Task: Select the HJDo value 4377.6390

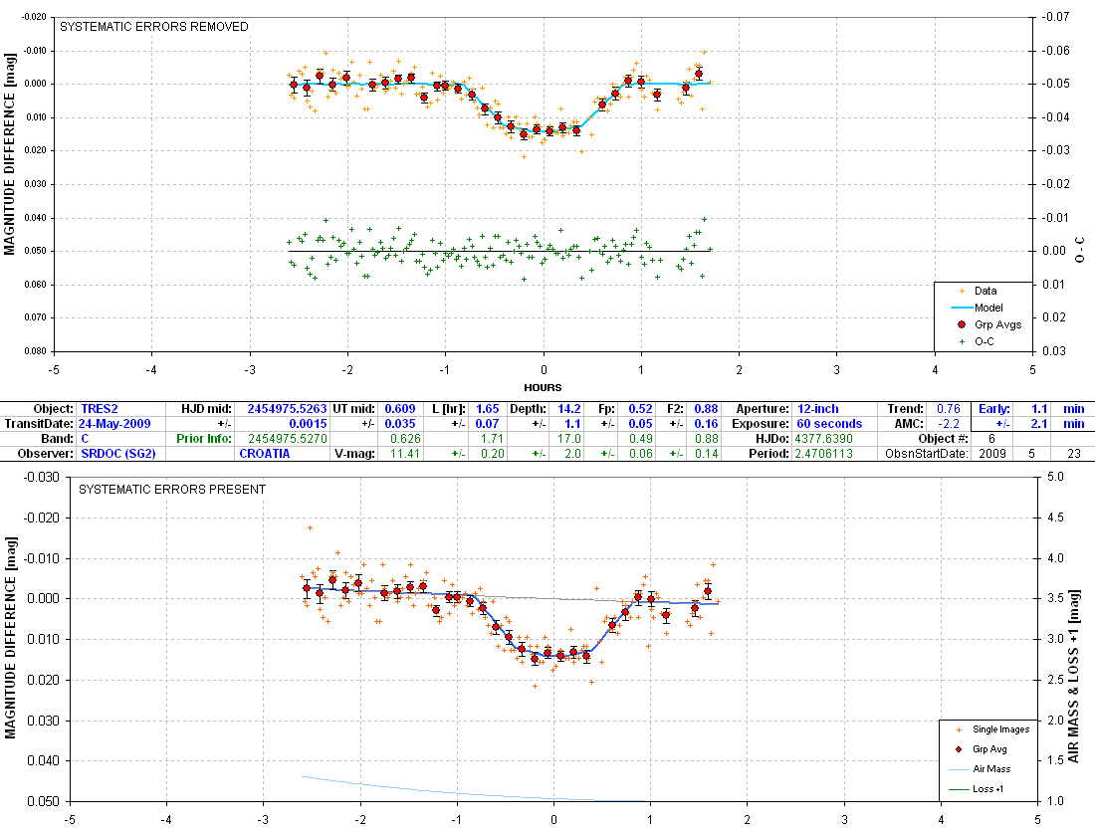Action: pos(823,439)
